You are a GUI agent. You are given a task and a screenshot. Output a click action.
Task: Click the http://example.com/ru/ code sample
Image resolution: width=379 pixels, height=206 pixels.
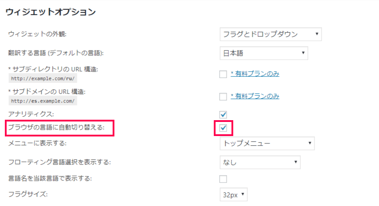[x=43, y=78]
